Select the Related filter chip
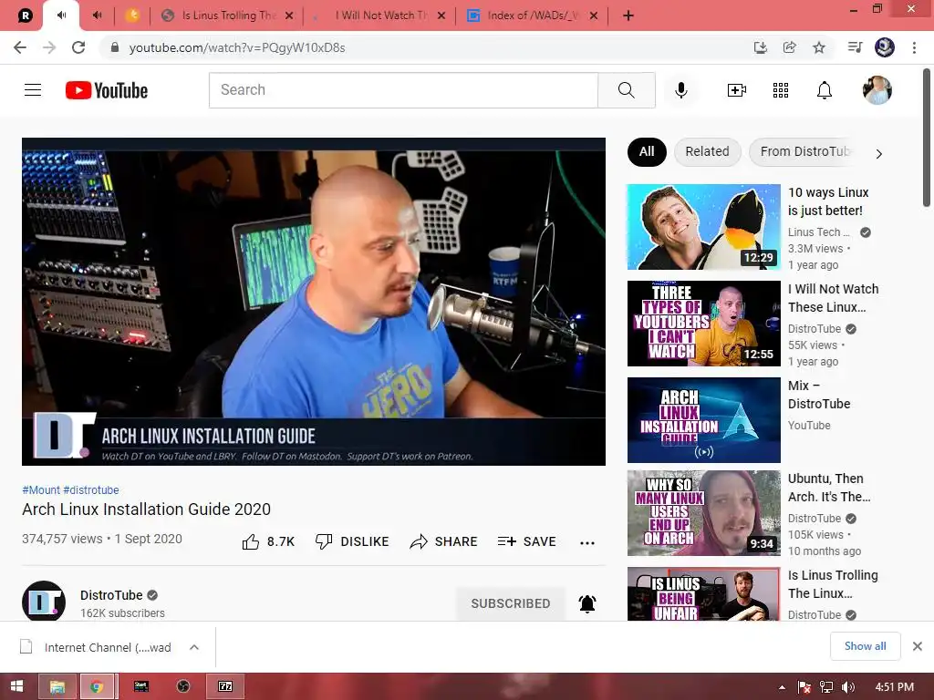This screenshot has width=934, height=700. (707, 152)
